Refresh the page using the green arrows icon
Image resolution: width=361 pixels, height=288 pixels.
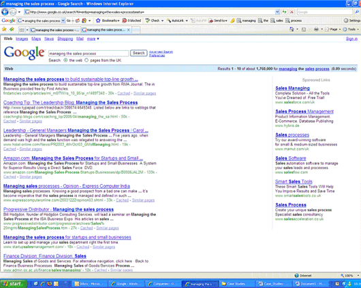pyautogui.click(x=285, y=12)
